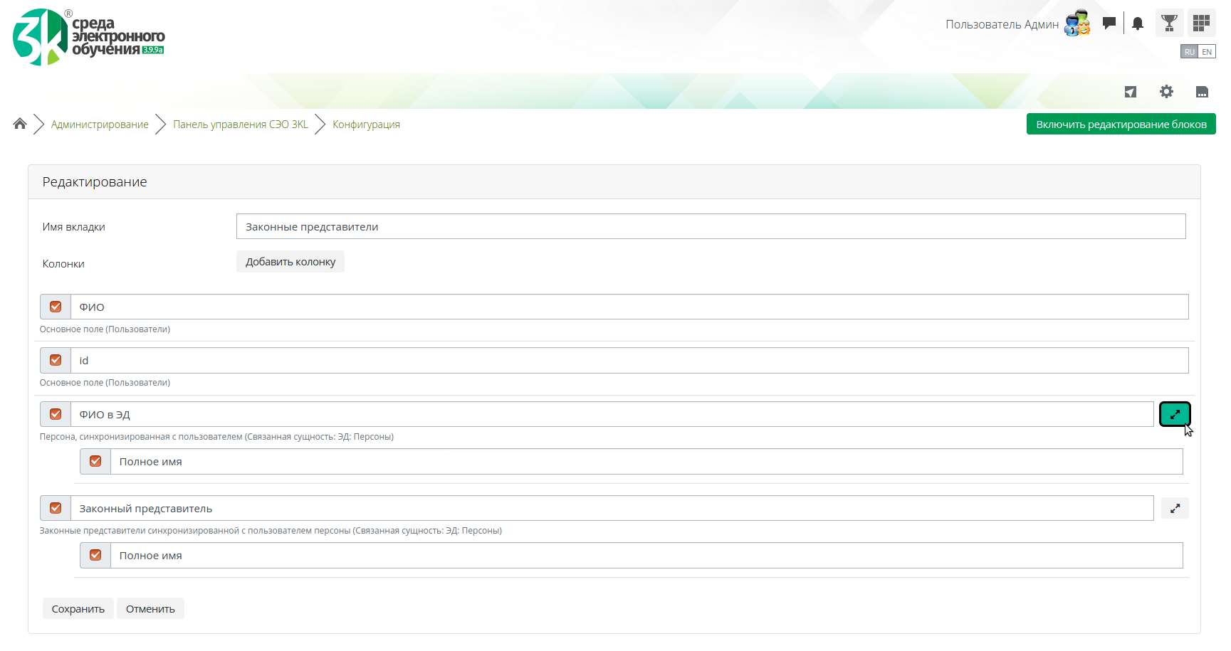Collapse the Законный представитель sub-fields
The image size is (1231, 651).
click(x=1175, y=508)
